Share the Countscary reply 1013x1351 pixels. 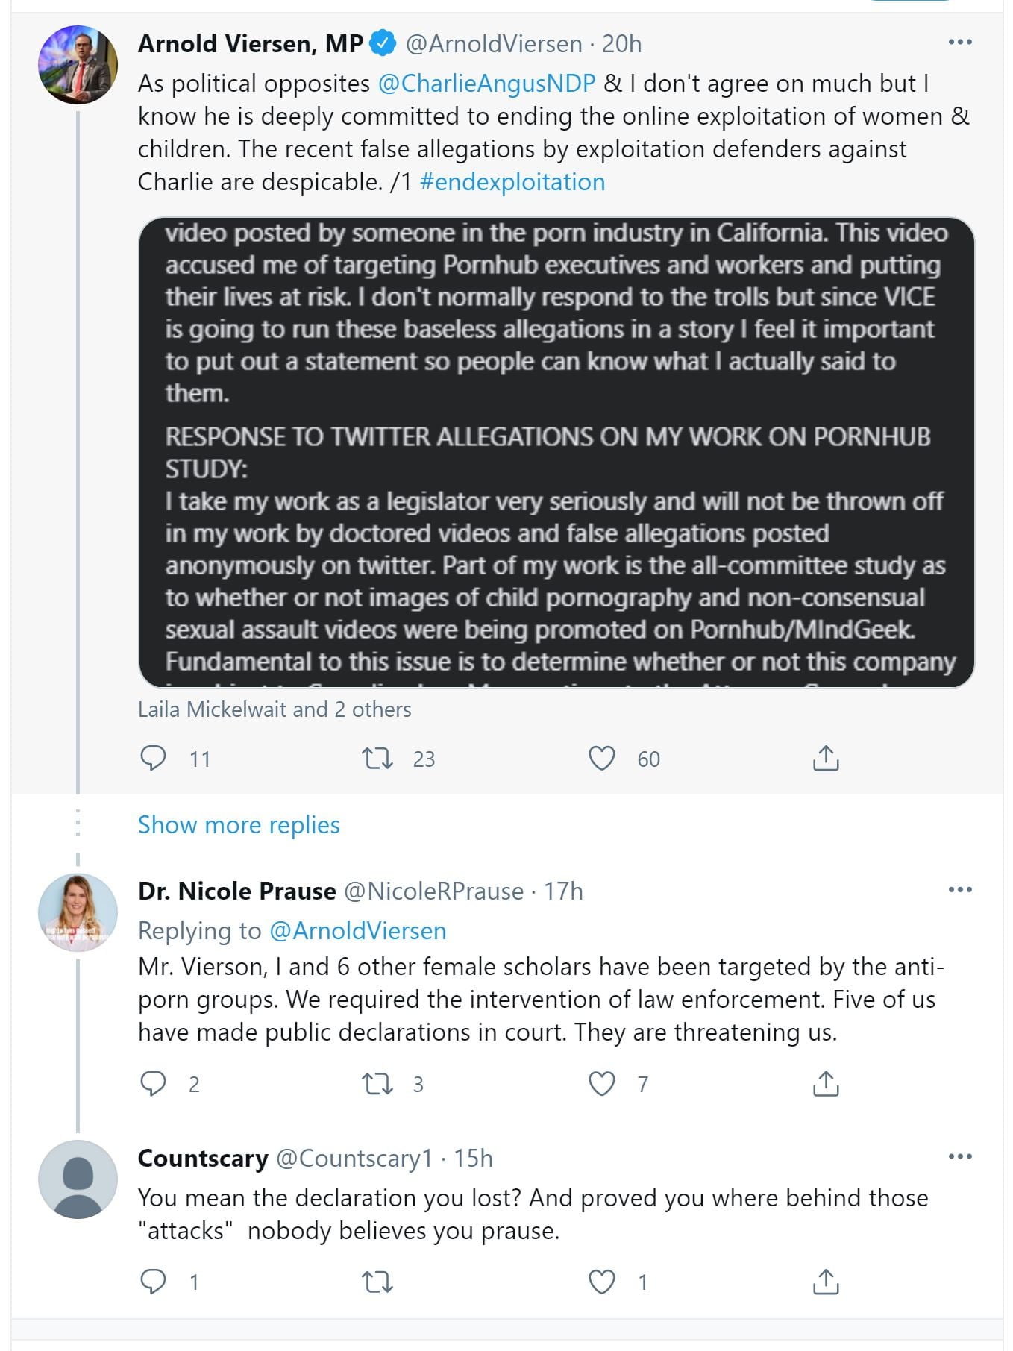click(x=825, y=1282)
